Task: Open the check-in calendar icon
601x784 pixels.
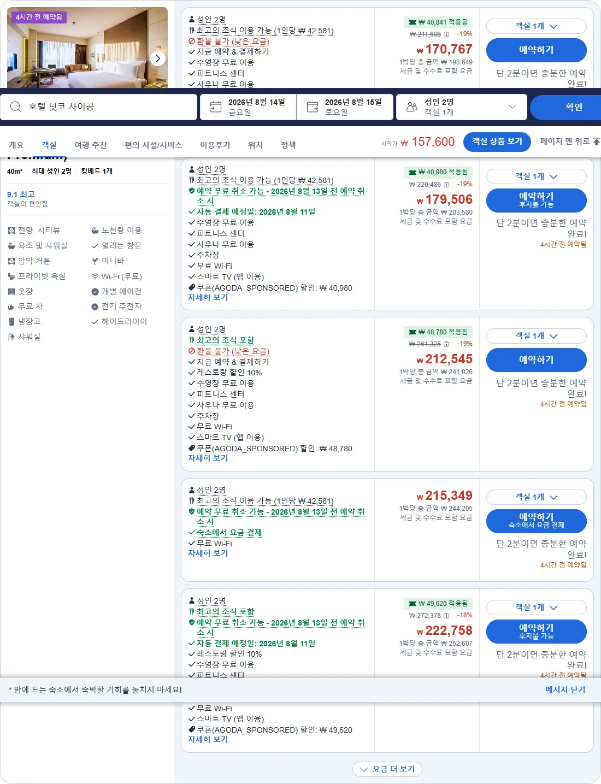Action: click(216, 107)
